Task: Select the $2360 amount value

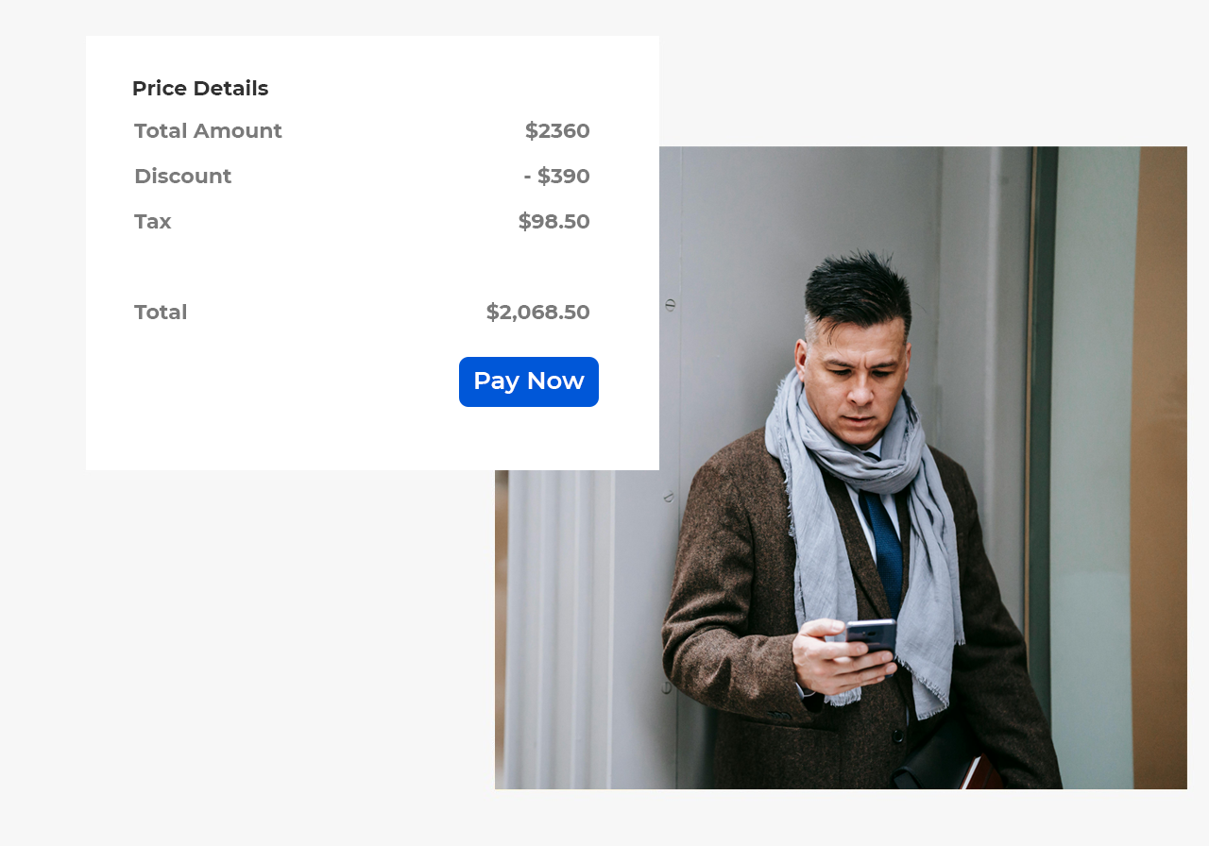Action: [557, 131]
